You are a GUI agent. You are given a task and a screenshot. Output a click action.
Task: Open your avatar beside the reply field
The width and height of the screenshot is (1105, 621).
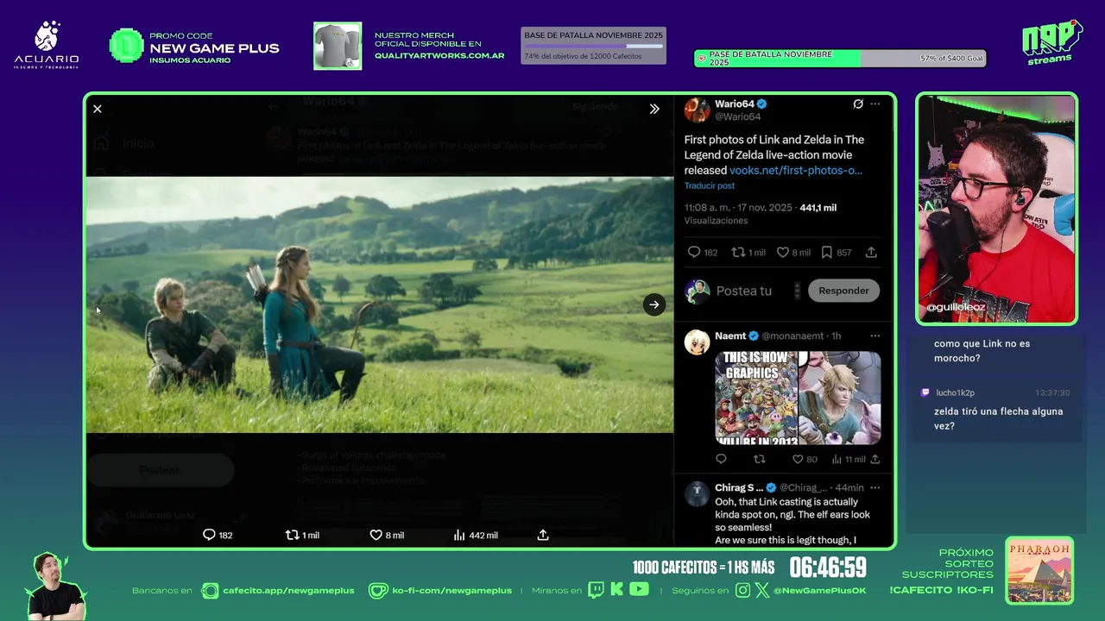point(698,291)
